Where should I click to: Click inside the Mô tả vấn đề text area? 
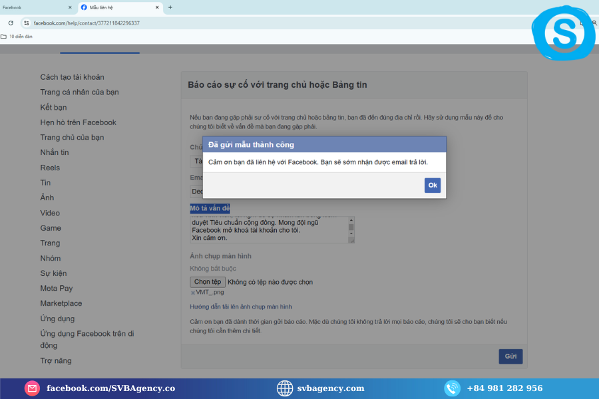tap(270, 230)
